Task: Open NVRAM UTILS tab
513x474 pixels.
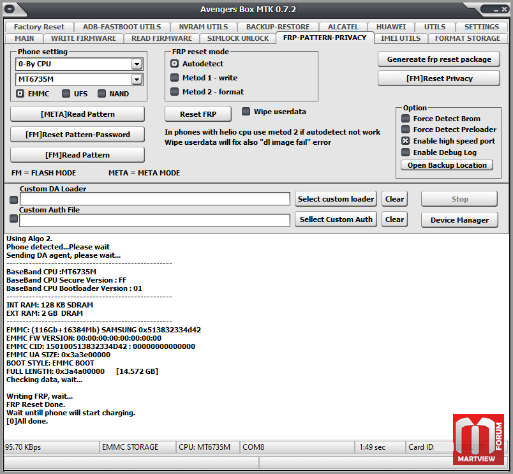Action: pos(203,27)
